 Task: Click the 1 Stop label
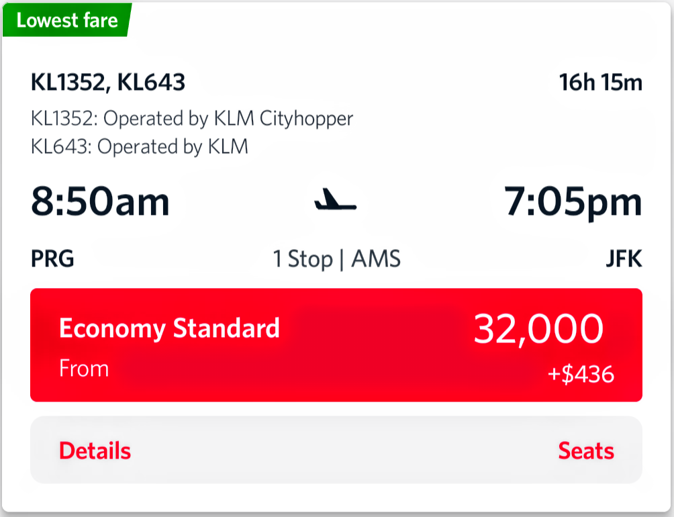pyautogui.click(x=303, y=259)
